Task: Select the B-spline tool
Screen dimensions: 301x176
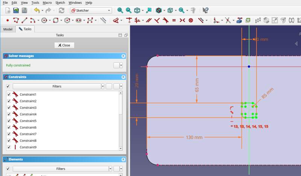Action: pyautogui.click(x=90, y=20)
